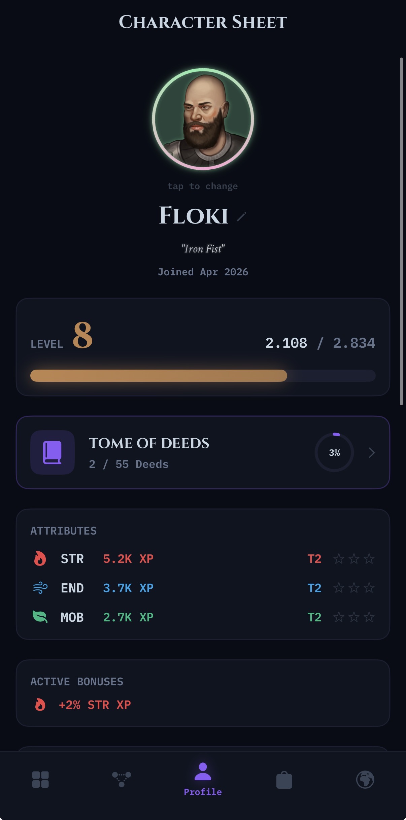Click the Floki character name
This screenshot has height=820, width=406.
point(194,216)
